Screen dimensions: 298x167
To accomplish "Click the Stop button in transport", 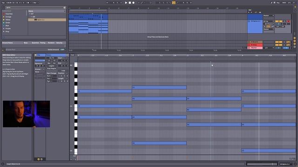I will coord(130,3).
